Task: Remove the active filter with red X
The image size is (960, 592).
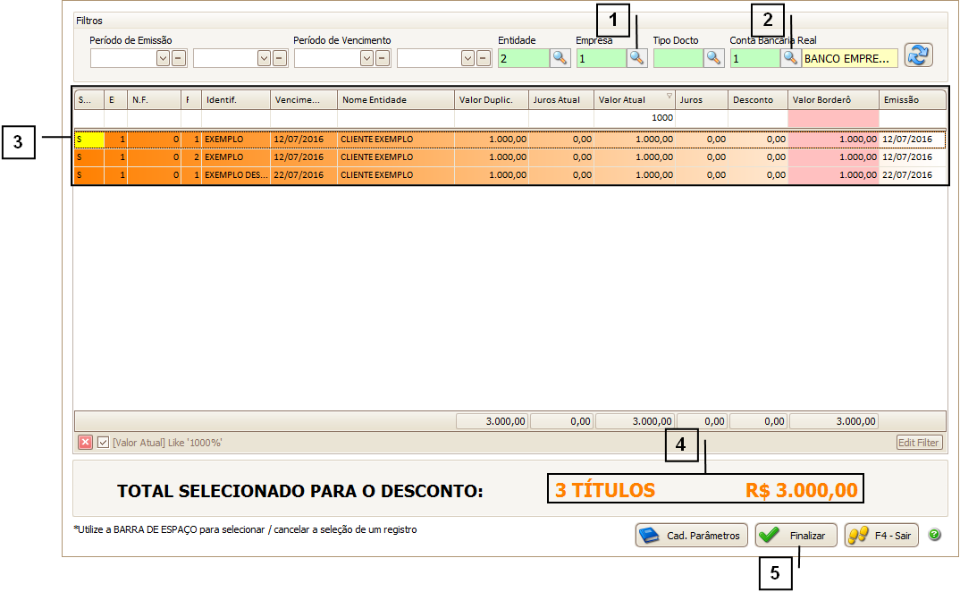Action: (x=85, y=443)
